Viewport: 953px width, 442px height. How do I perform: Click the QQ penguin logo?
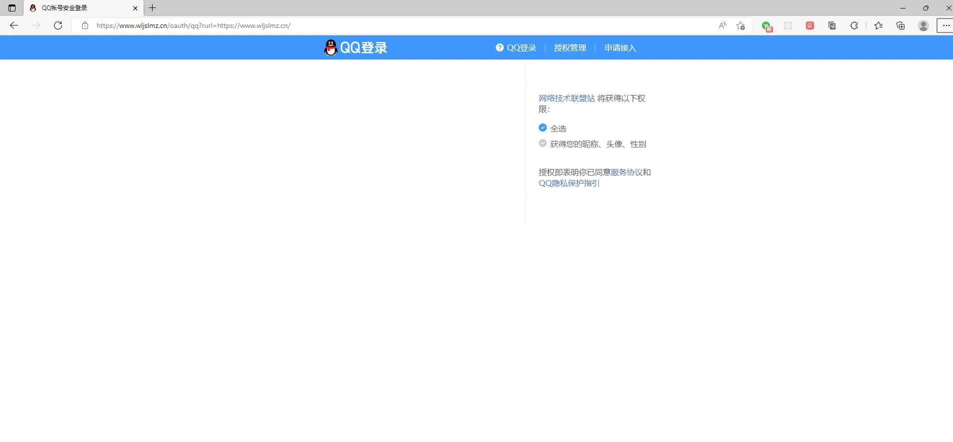[x=331, y=47]
